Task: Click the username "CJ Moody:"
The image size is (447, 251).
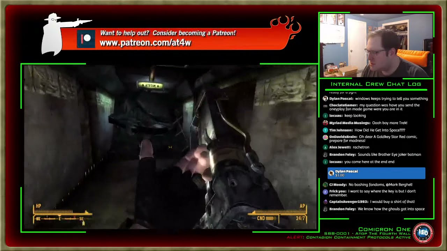Action: point(338,185)
